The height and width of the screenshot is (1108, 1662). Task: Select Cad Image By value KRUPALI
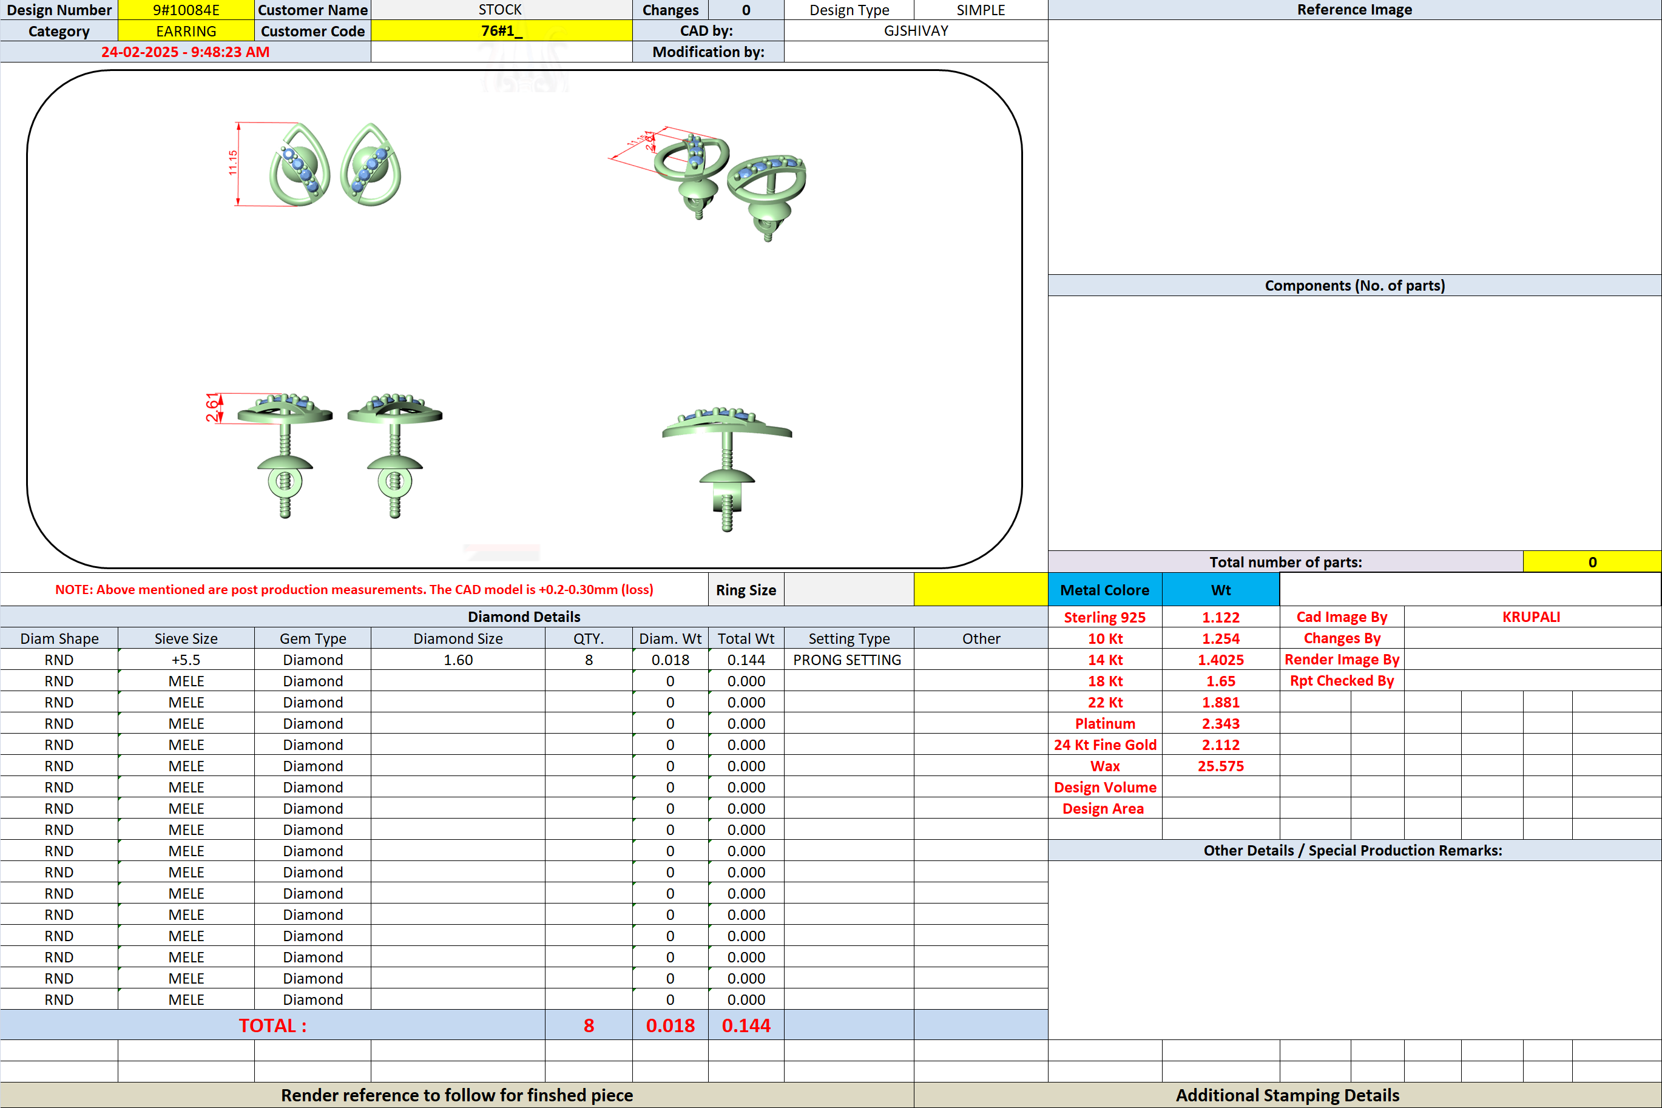1532,617
